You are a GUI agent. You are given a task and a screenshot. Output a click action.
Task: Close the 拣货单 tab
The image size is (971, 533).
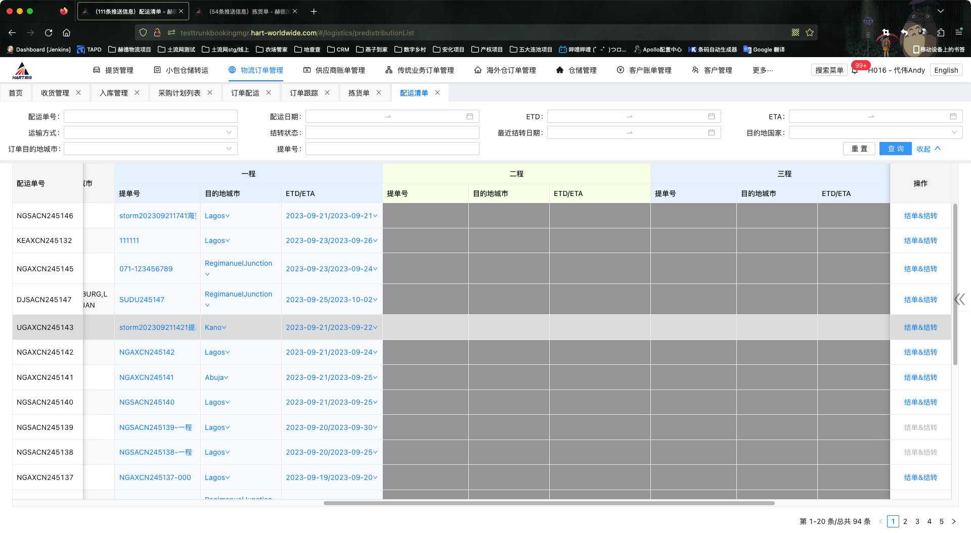379,93
